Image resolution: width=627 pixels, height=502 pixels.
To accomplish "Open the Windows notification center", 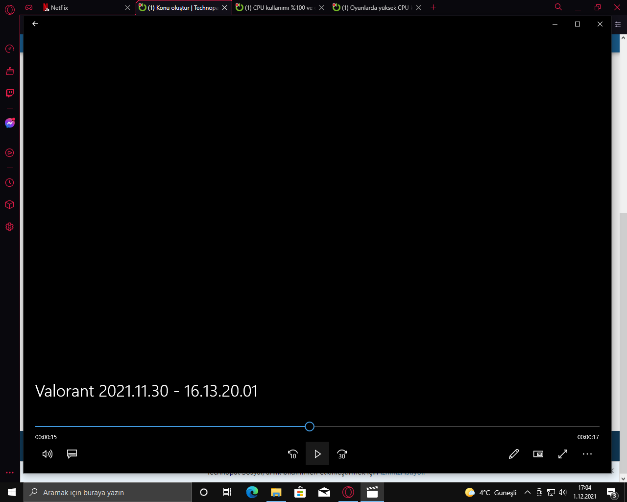I will (x=612, y=492).
